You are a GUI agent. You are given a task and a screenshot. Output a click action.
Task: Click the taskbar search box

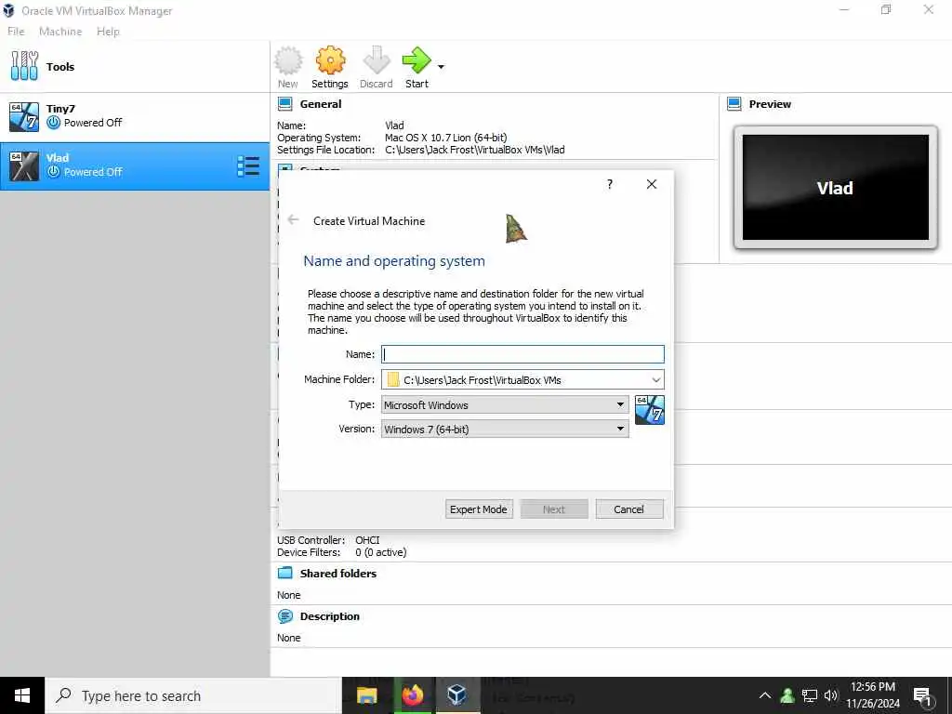193,695
